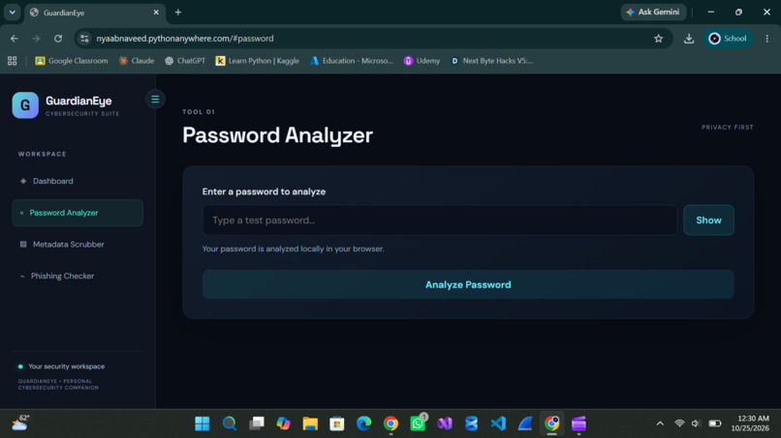Open the Claude bookmark
The width and height of the screenshot is (781, 438).
(x=137, y=61)
